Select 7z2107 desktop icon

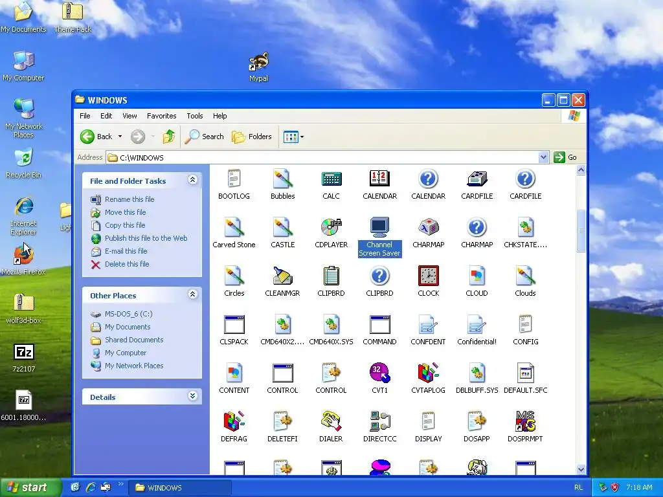pos(24,357)
